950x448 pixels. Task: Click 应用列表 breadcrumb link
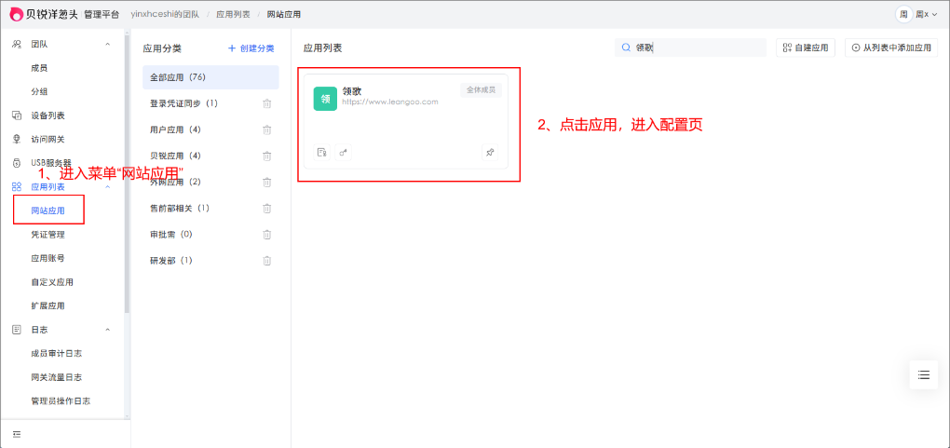tap(233, 14)
